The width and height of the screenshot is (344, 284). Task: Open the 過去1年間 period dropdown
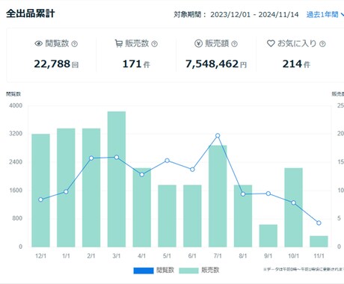[x=325, y=14]
